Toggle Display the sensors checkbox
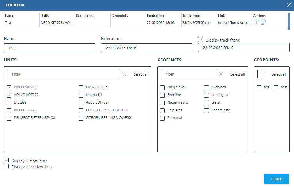The width and height of the screenshot is (294, 187). (x=6, y=160)
